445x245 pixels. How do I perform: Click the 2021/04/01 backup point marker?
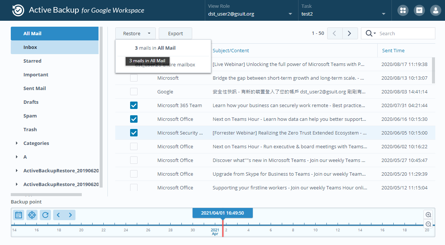click(222, 213)
